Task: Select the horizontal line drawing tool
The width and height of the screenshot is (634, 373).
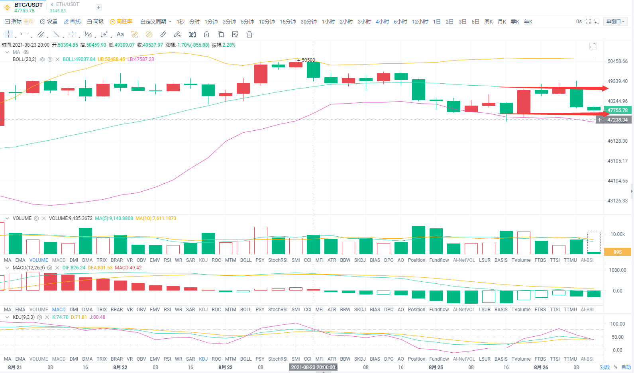Action: [x=25, y=34]
